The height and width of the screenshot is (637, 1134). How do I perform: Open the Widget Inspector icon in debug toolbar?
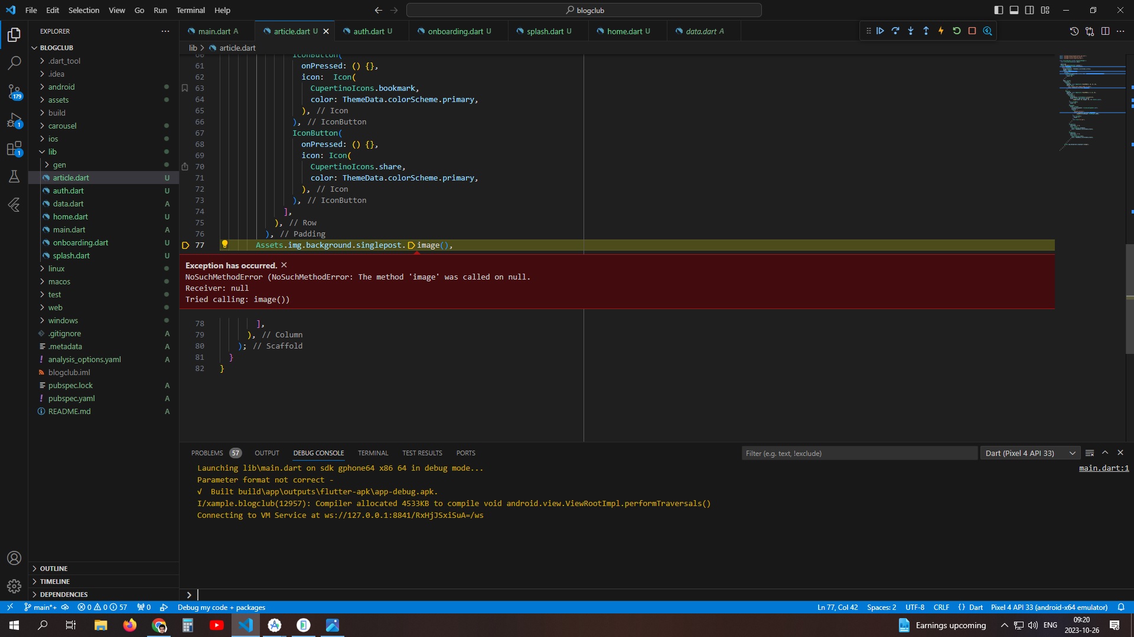click(988, 31)
